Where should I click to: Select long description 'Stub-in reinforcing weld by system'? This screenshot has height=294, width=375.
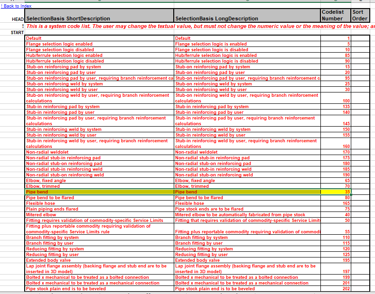click(247, 129)
